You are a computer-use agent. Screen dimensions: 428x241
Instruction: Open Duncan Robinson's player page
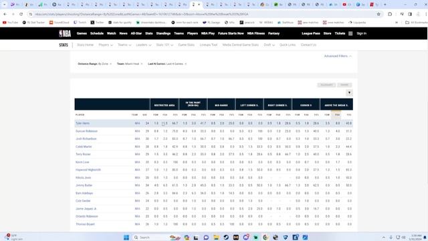click(86, 131)
